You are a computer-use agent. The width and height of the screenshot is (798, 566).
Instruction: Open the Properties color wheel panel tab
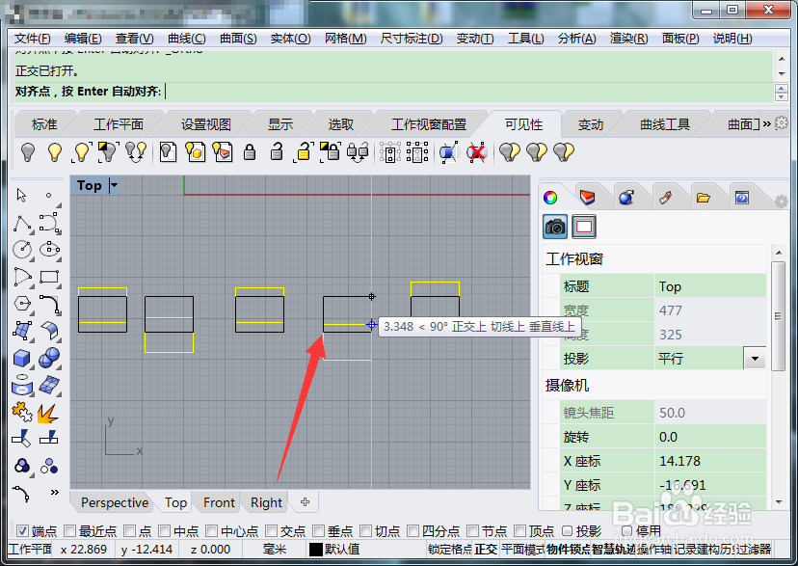click(550, 198)
